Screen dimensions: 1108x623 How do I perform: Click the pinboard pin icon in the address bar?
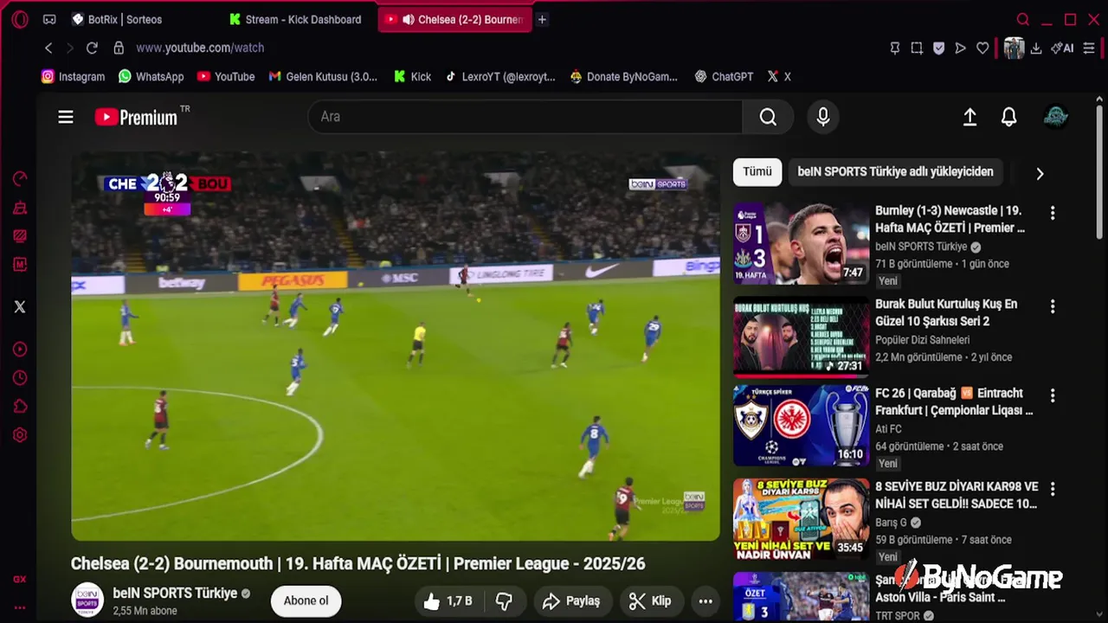pyautogui.click(x=895, y=48)
